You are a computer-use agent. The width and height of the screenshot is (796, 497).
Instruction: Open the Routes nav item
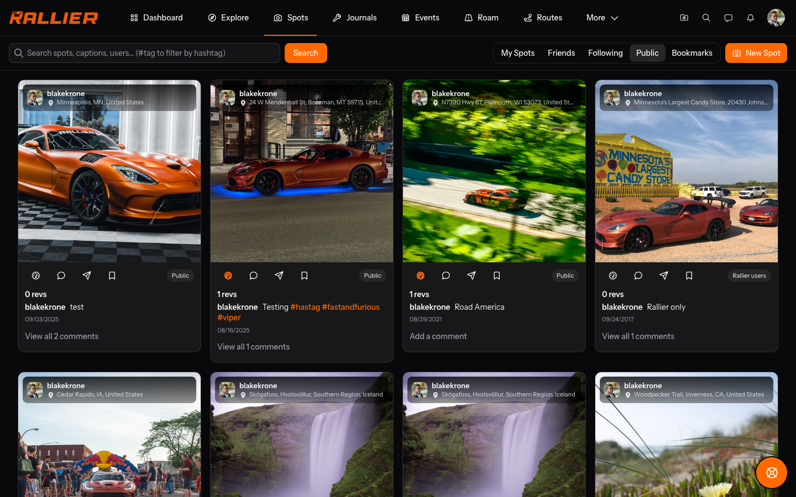543,18
